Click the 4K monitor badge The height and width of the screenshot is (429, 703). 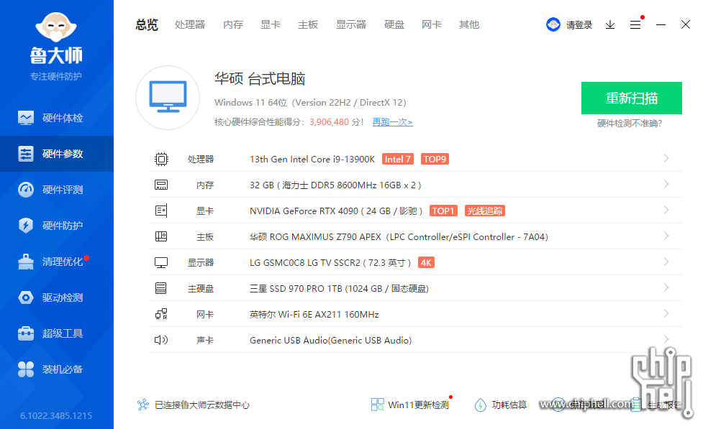[x=426, y=262]
